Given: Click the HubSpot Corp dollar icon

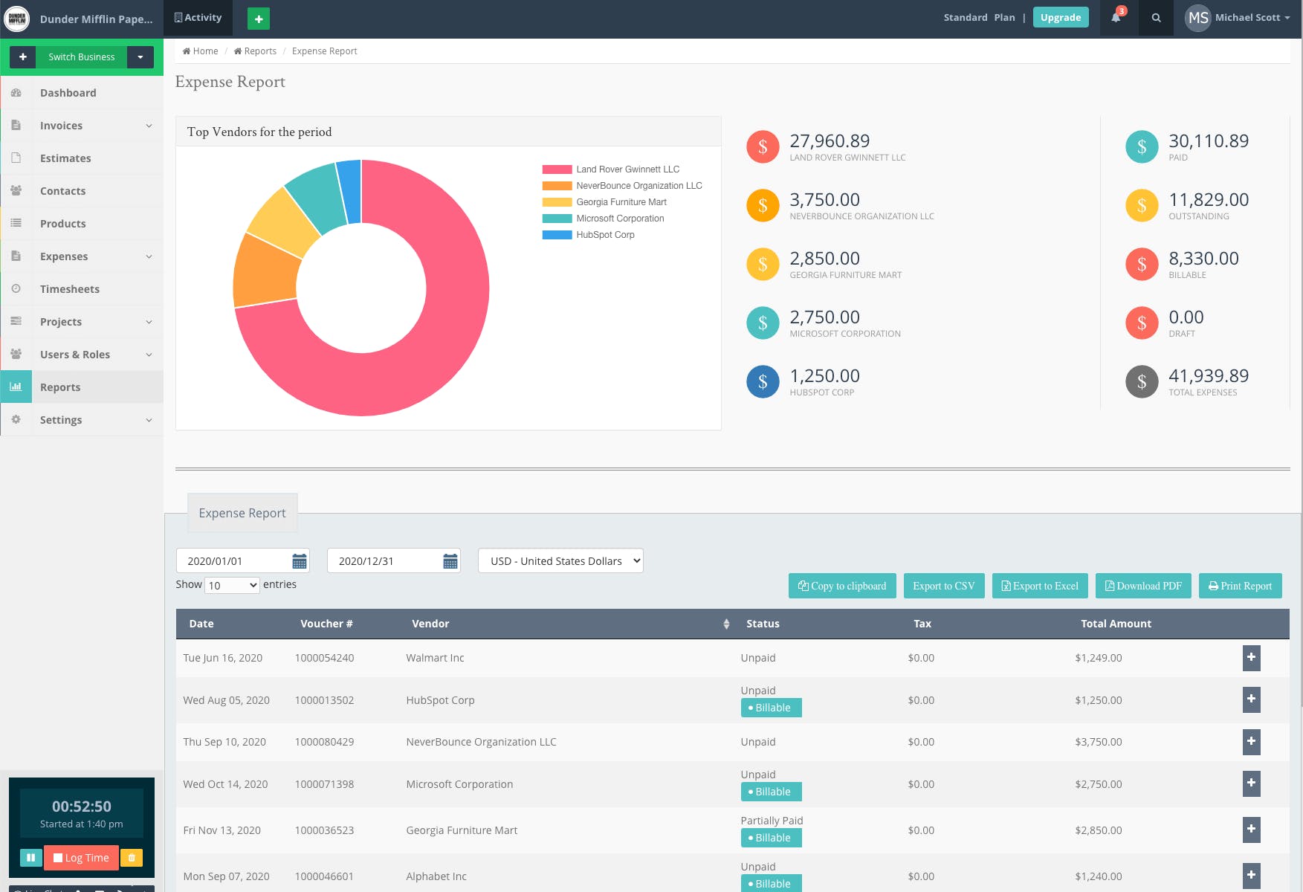Looking at the screenshot, I should coord(763,382).
